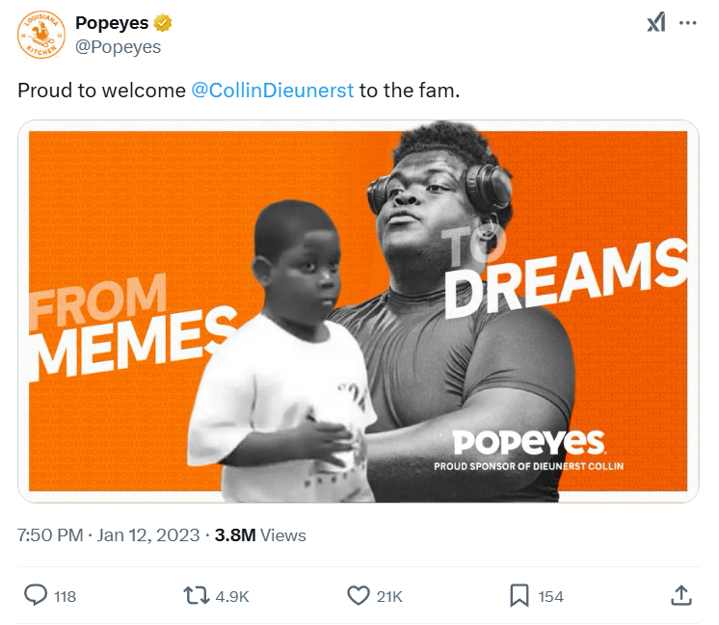Screen dimensions: 719x625
Task: Click the Popeyes display name
Action: point(111,24)
